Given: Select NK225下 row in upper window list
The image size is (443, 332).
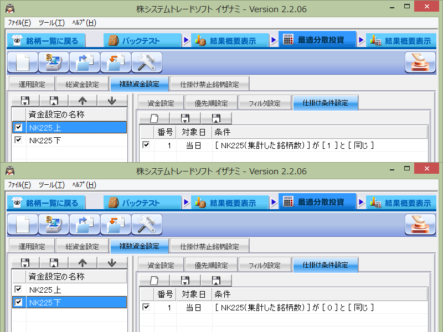Looking at the screenshot, I should [70, 140].
